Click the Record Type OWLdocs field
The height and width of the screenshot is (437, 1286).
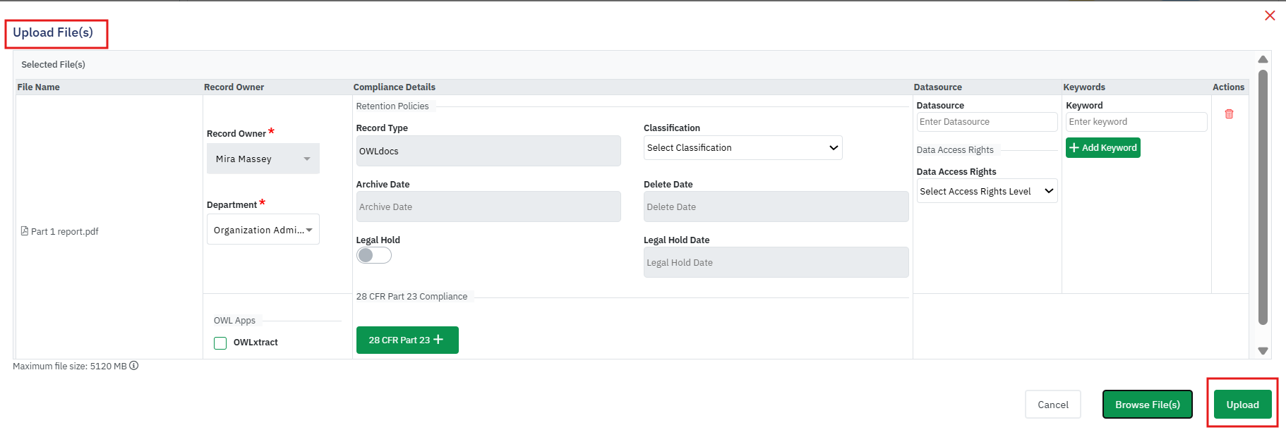click(488, 151)
